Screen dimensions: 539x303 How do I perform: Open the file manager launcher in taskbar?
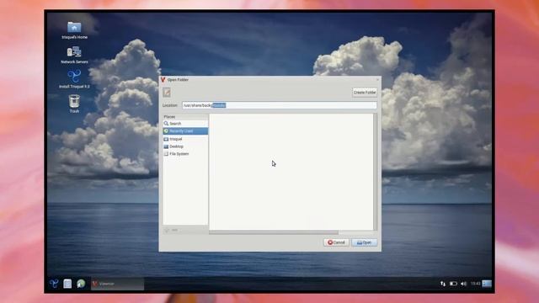(67, 284)
